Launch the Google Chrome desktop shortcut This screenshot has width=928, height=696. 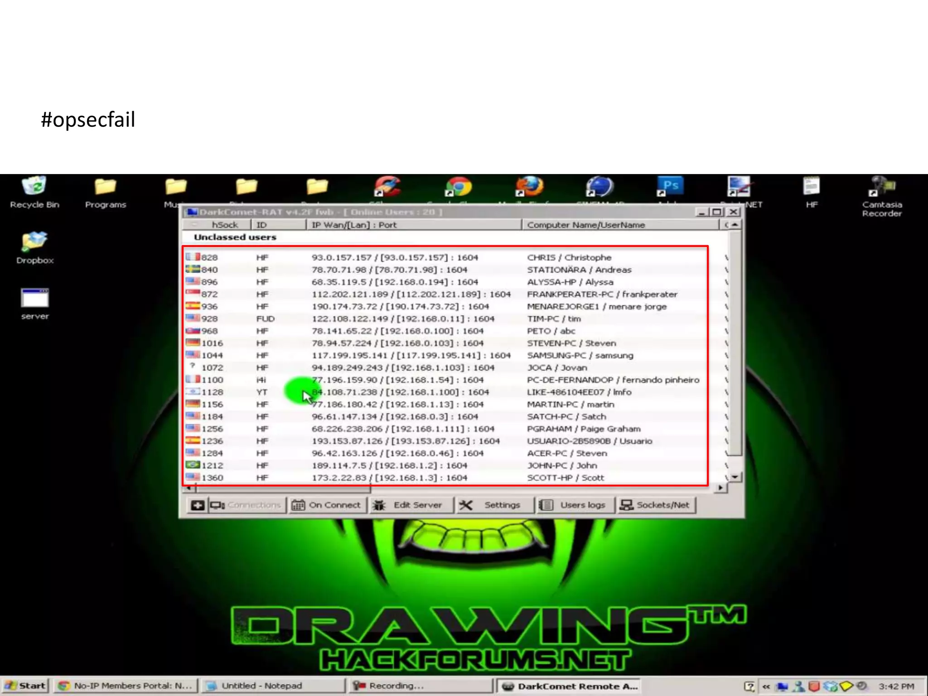coord(458,187)
